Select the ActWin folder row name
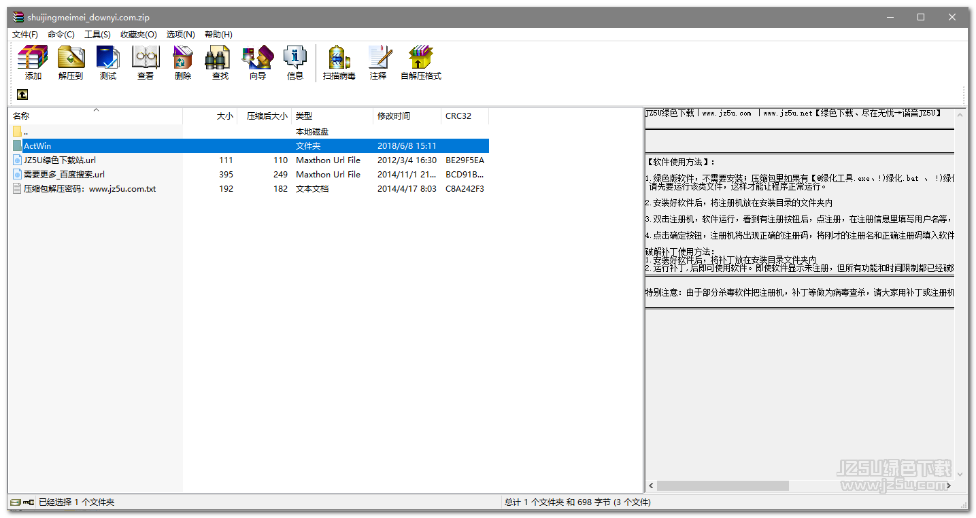 pyautogui.click(x=37, y=146)
